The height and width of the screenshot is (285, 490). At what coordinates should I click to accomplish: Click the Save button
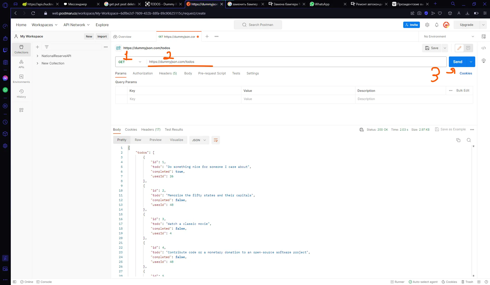tap(432, 48)
